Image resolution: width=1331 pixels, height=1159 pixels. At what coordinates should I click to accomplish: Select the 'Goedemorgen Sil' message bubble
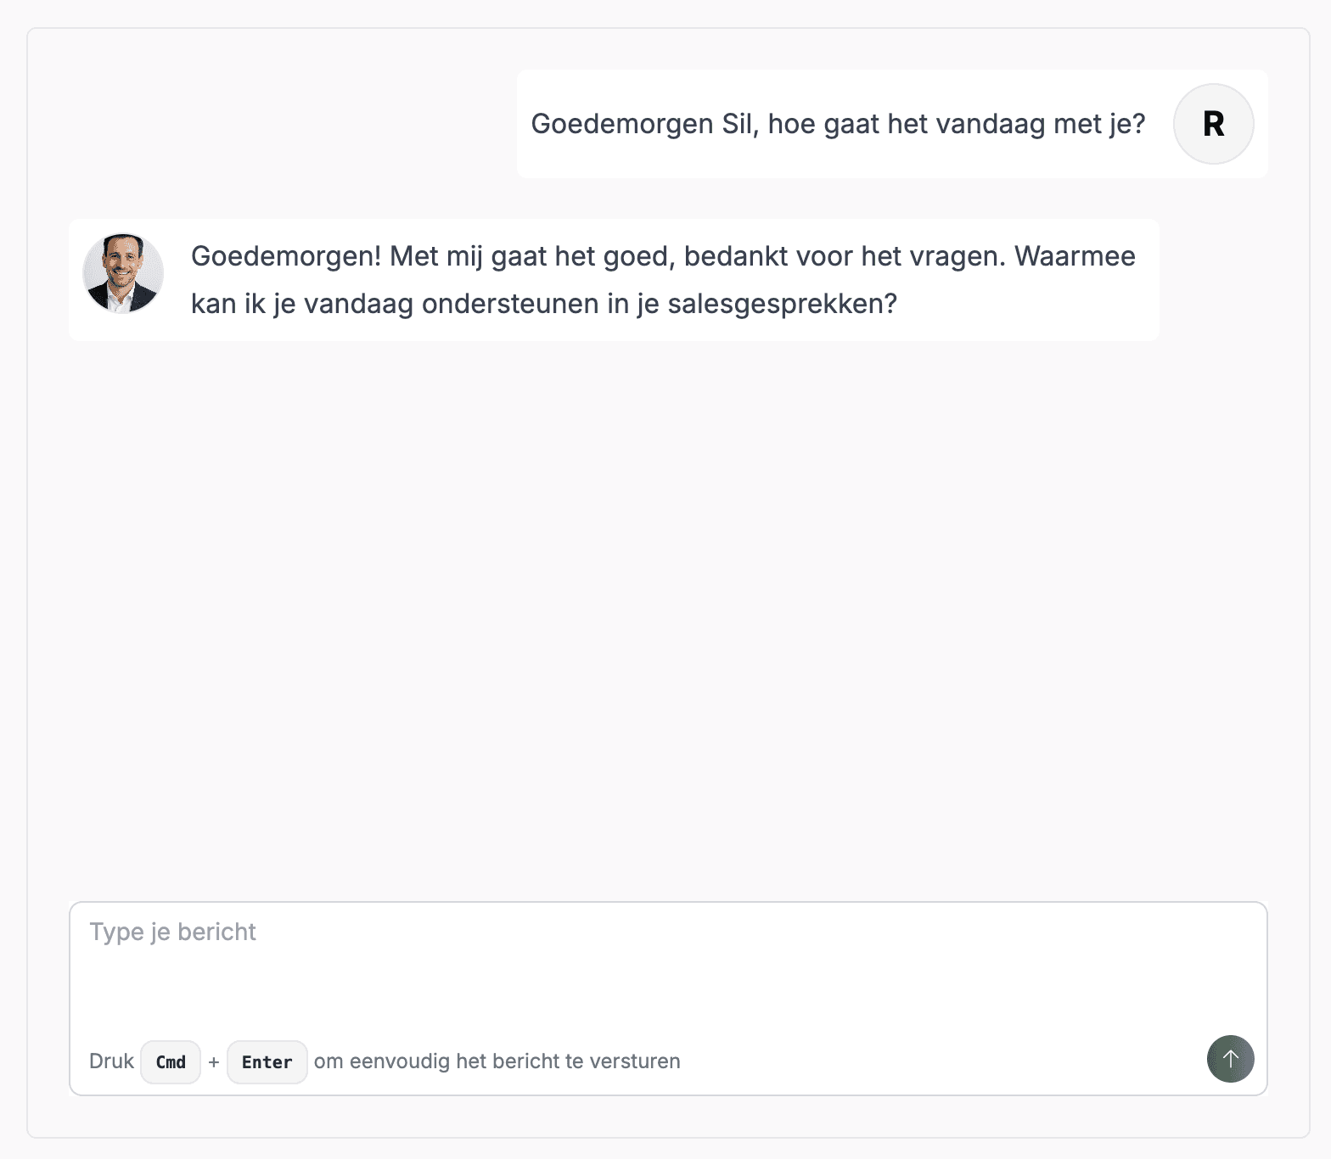point(839,123)
